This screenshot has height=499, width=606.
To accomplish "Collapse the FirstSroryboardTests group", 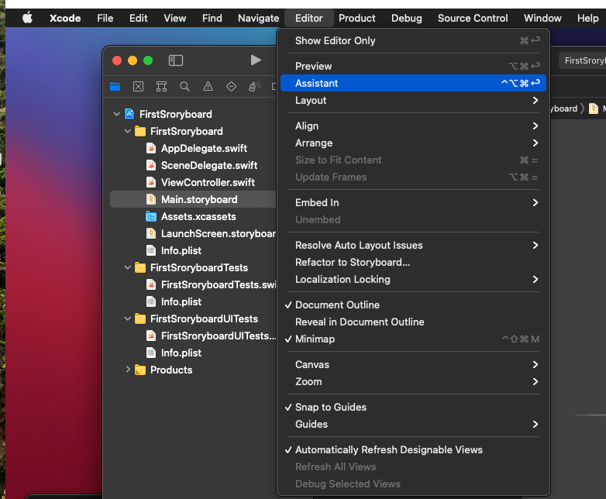I will 128,267.
